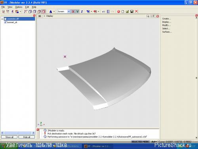Toggle the Z axis button
Image resolution: width=198 pixels, height=149 pixels.
click(x=82, y=12)
